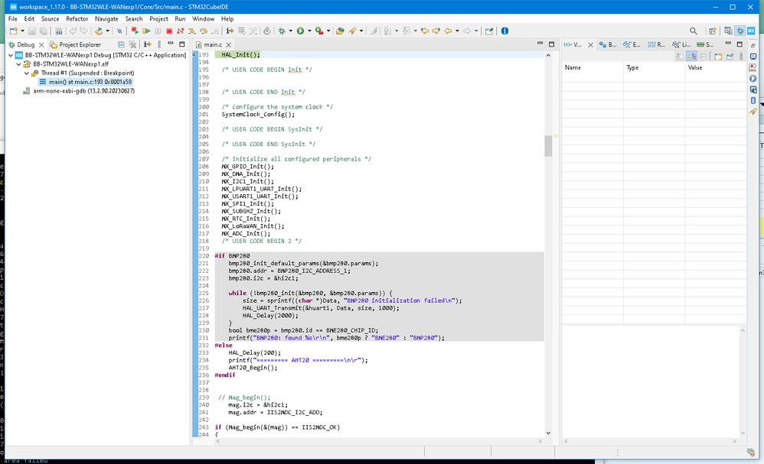Maximize the main.c editor area
Screen dimensions: 764x464
pos(551,44)
